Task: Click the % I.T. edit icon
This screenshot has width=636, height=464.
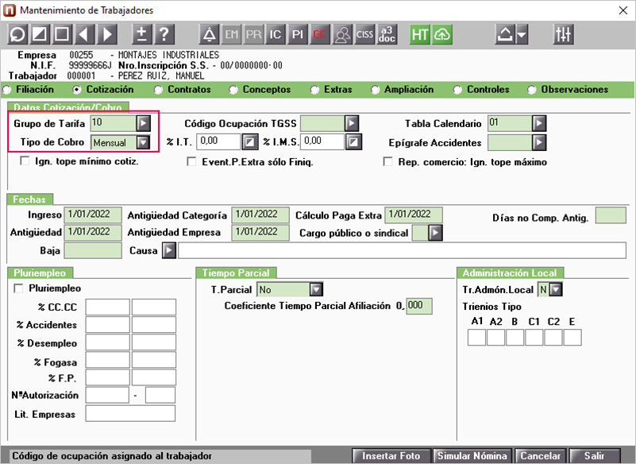Action: point(250,141)
